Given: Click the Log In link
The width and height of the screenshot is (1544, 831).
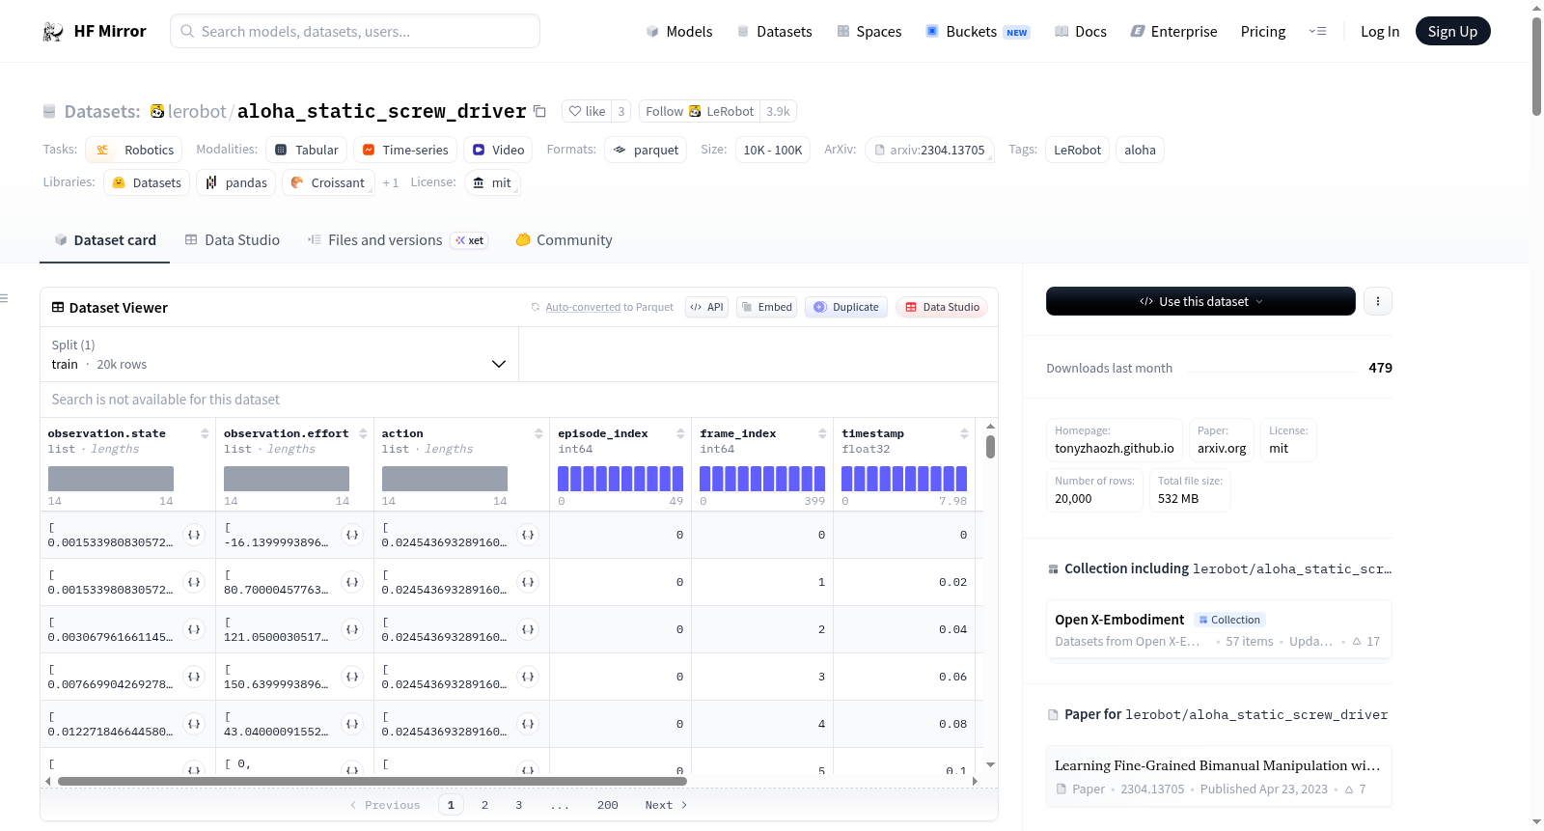Looking at the screenshot, I should [x=1380, y=32].
